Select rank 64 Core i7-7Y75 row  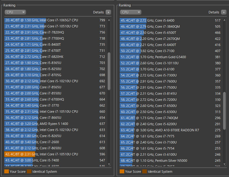pyautogui.click(x=171, y=136)
